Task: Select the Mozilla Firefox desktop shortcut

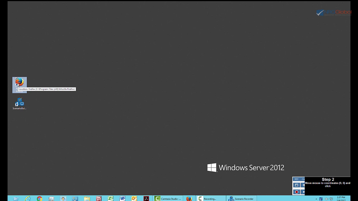Action: pos(20,85)
